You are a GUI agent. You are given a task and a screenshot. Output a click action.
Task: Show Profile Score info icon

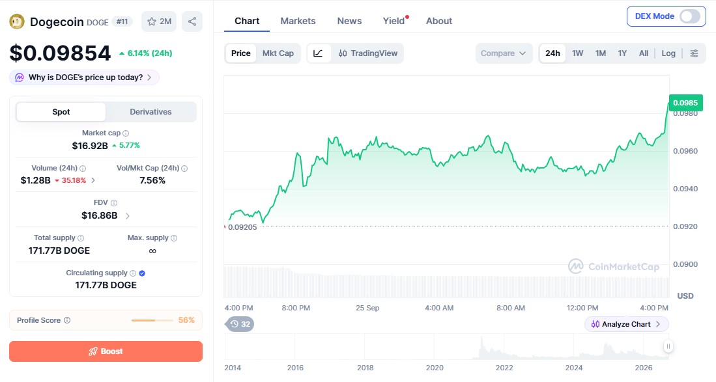pos(67,320)
